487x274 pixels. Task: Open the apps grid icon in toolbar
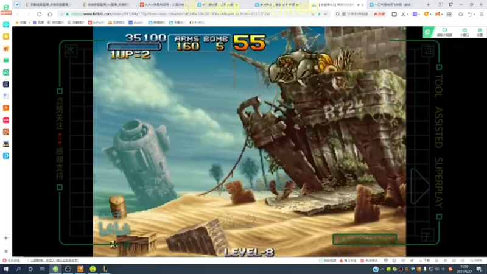[x=449, y=14]
